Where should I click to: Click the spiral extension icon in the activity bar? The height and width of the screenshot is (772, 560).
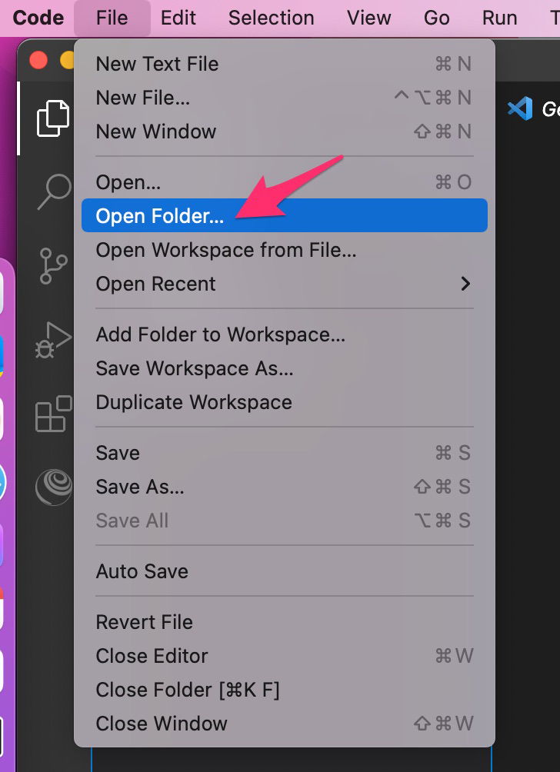pos(54,487)
